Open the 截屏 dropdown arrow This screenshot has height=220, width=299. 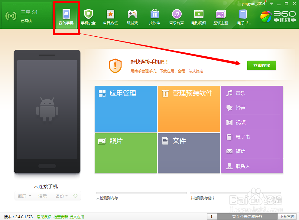[30, 196]
